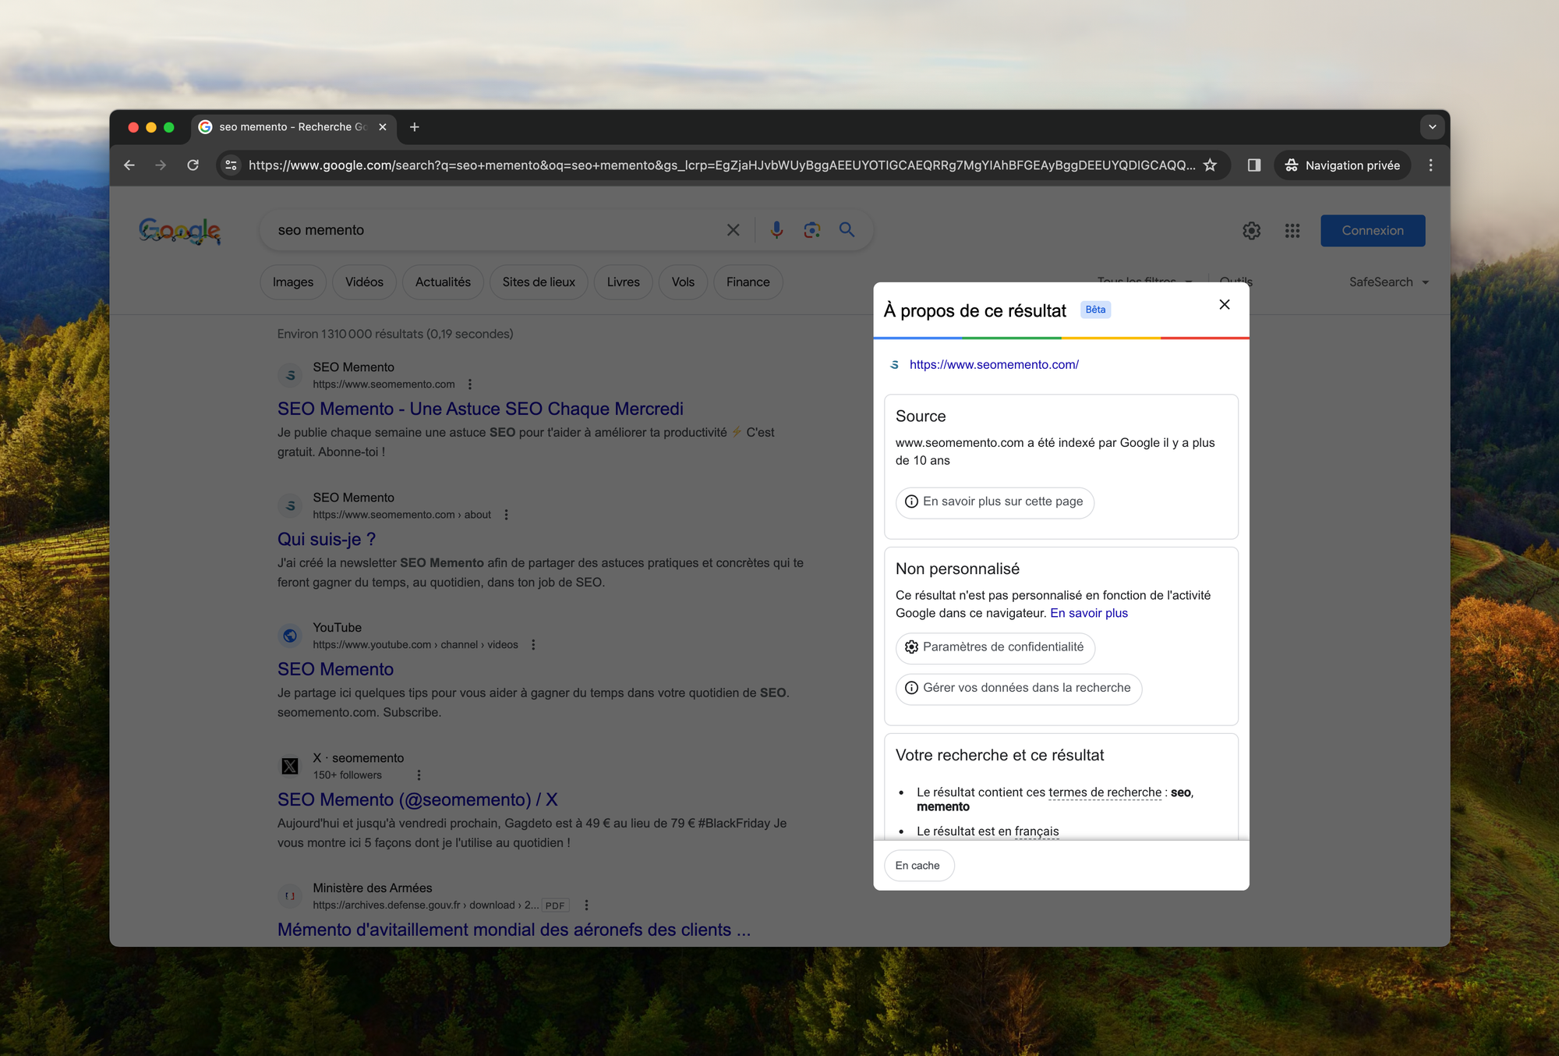Submit search with magnifier icon
The image size is (1559, 1056).
pyautogui.click(x=847, y=230)
